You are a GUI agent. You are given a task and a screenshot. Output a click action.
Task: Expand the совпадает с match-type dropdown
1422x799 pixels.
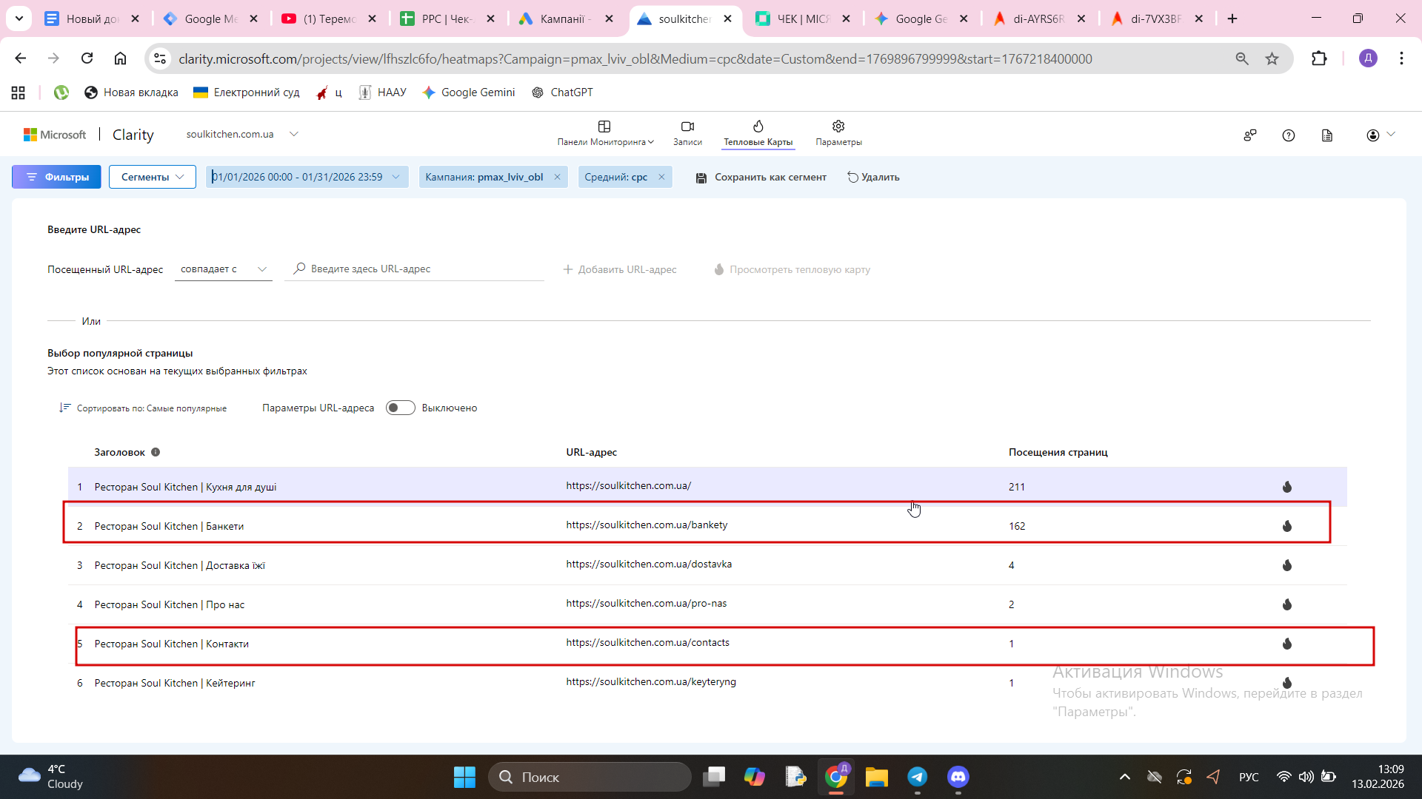223,269
